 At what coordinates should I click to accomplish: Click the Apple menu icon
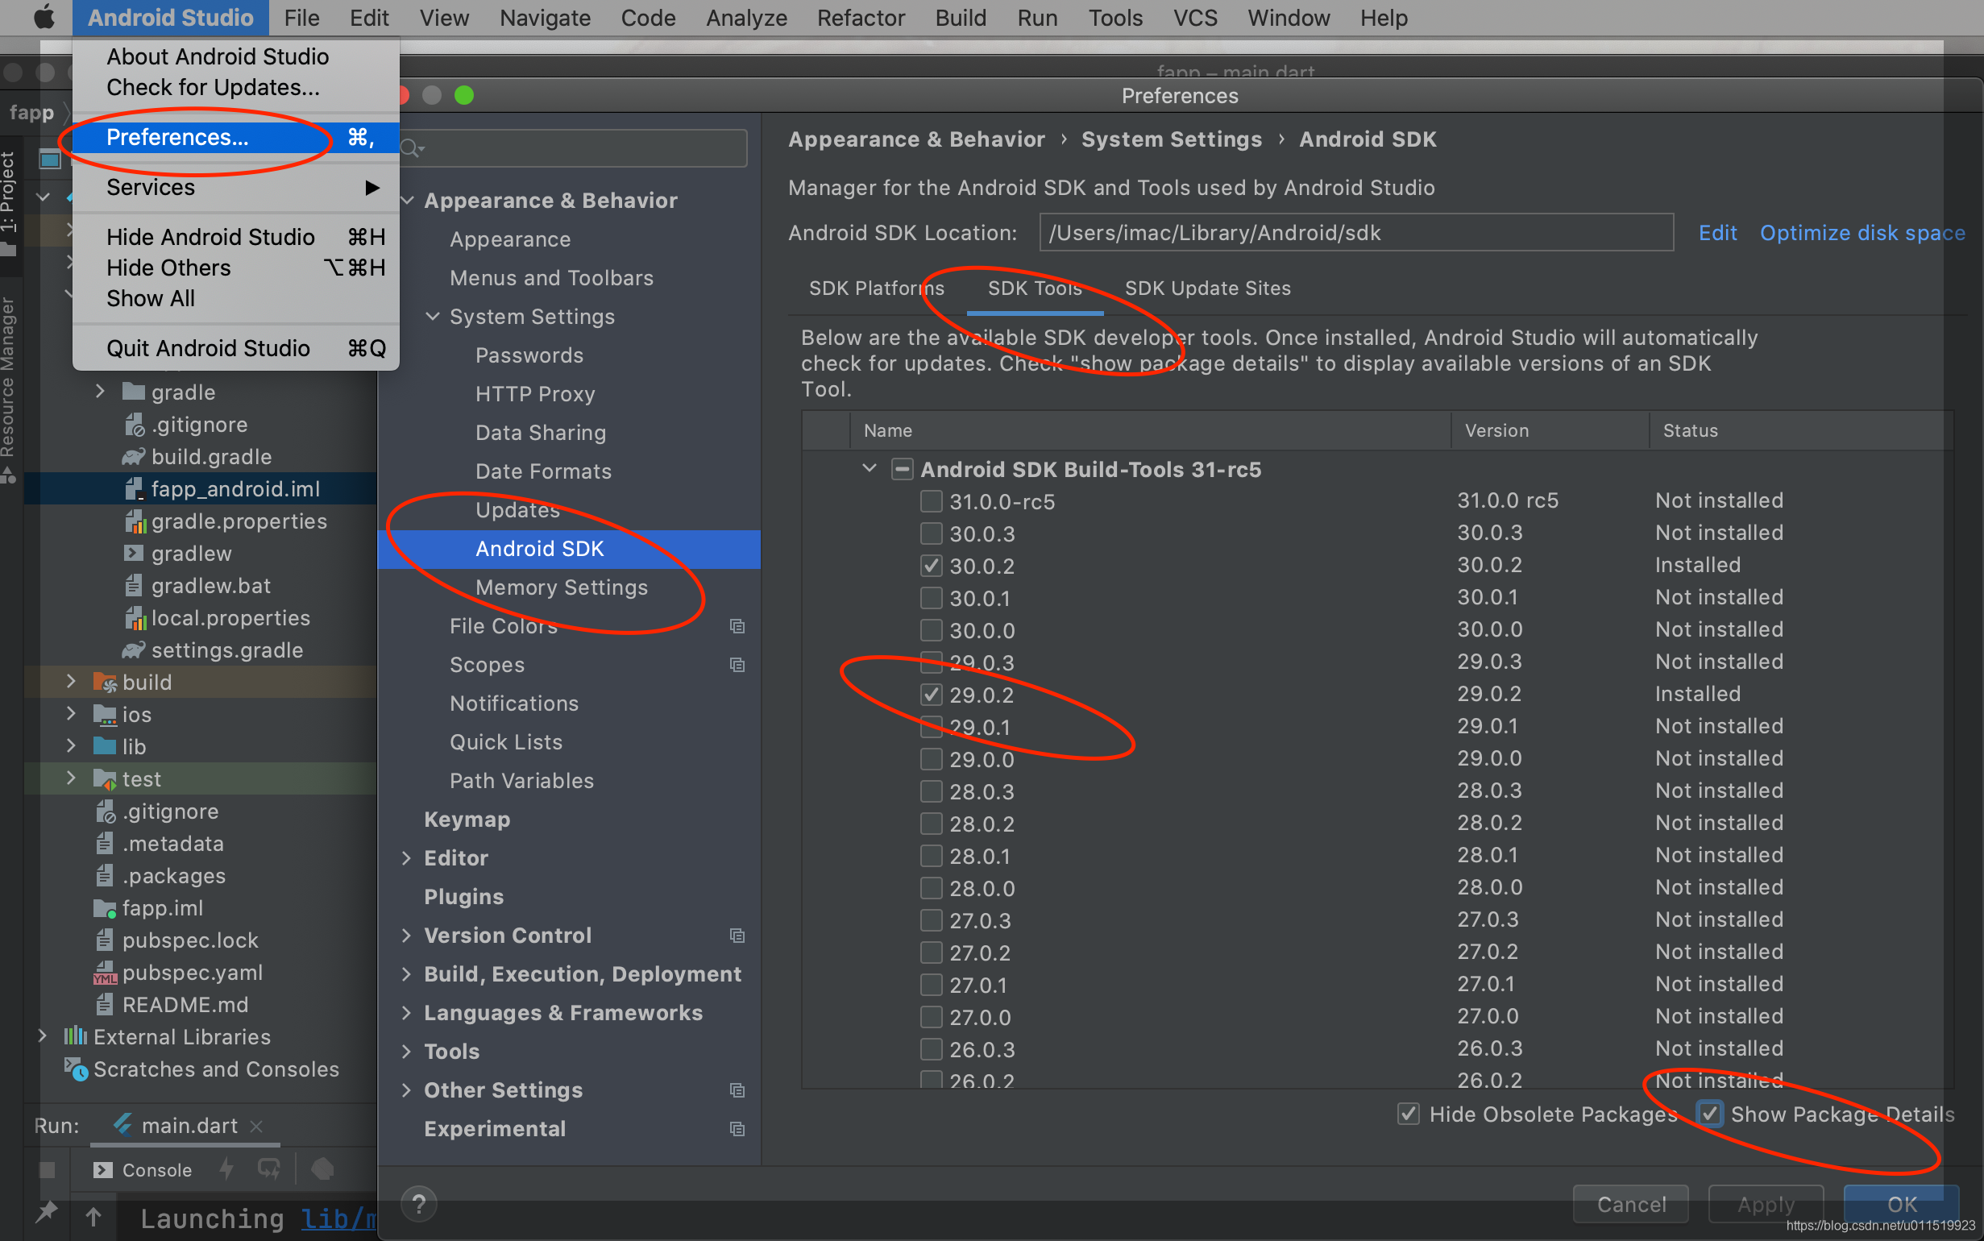44,17
